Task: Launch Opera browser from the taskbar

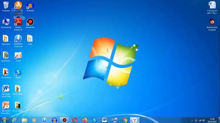Action: coord(75,120)
